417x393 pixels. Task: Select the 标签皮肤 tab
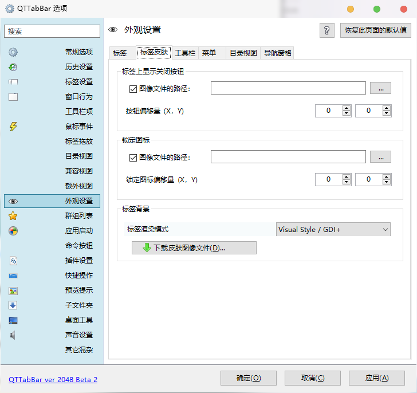pos(154,52)
